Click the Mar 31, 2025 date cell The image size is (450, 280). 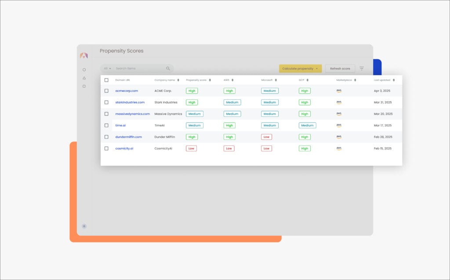(383, 102)
